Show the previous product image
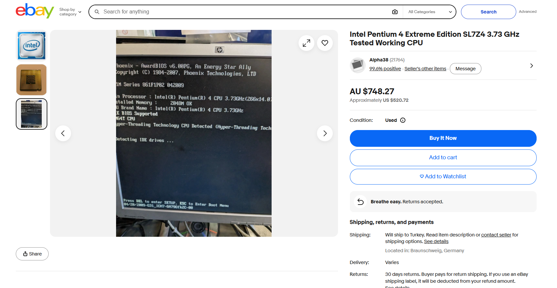This screenshot has height=288, width=557. tap(63, 133)
